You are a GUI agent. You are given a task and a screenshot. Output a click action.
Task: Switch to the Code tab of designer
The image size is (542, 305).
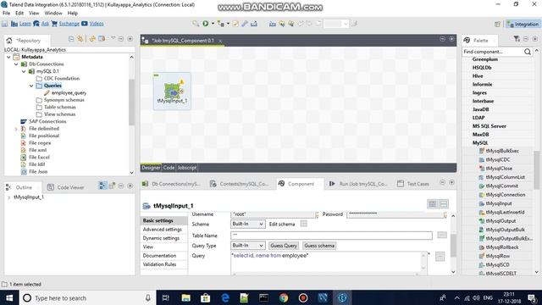click(x=169, y=168)
